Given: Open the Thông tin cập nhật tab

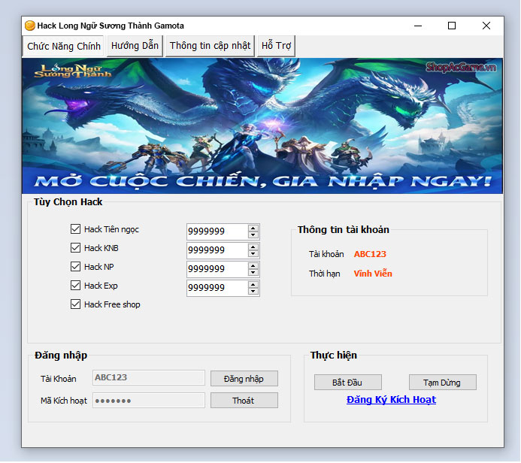Looking at the screenshot, I should pos(210,46).
